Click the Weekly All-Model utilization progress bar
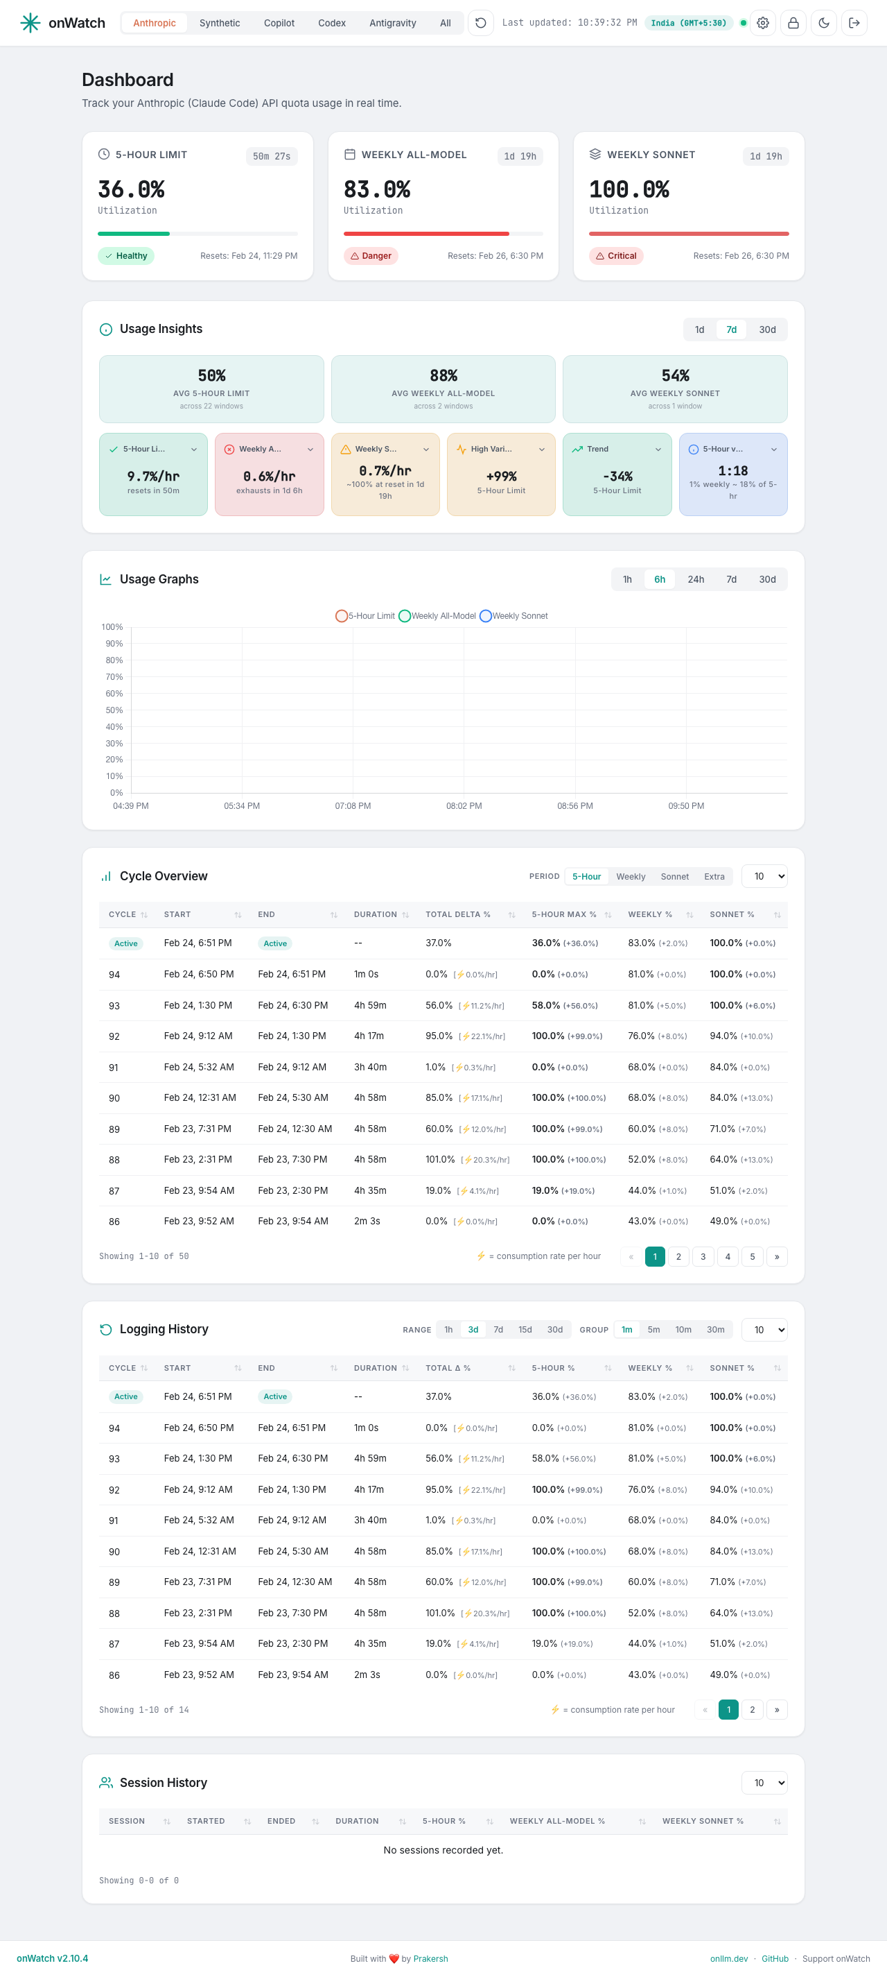The width and height of the screenshot is (887, 1977). point(443,233)
